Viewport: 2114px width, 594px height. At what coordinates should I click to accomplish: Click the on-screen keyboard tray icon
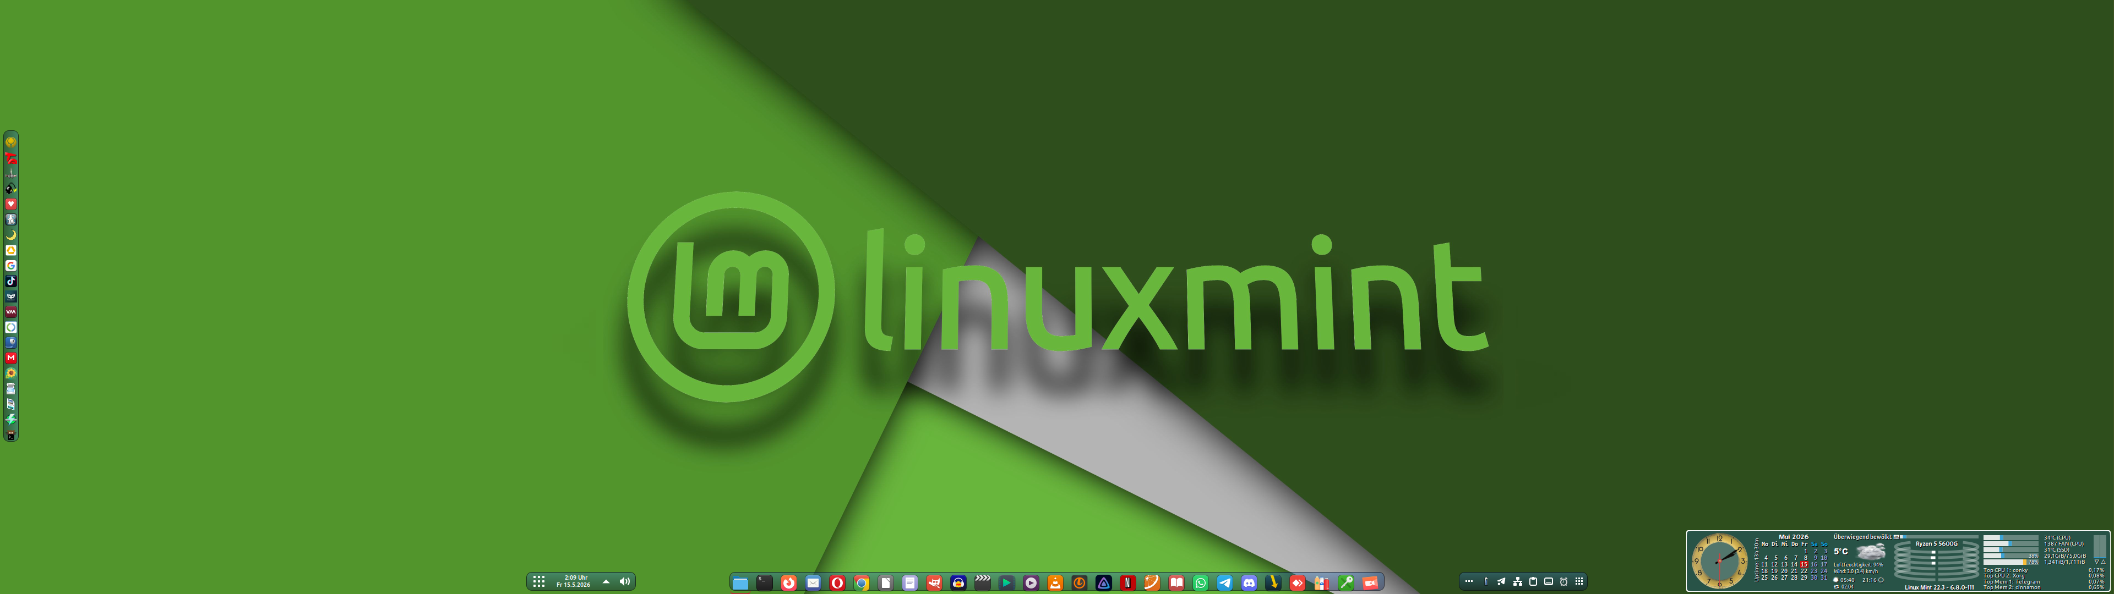(x=1549, y=582)
